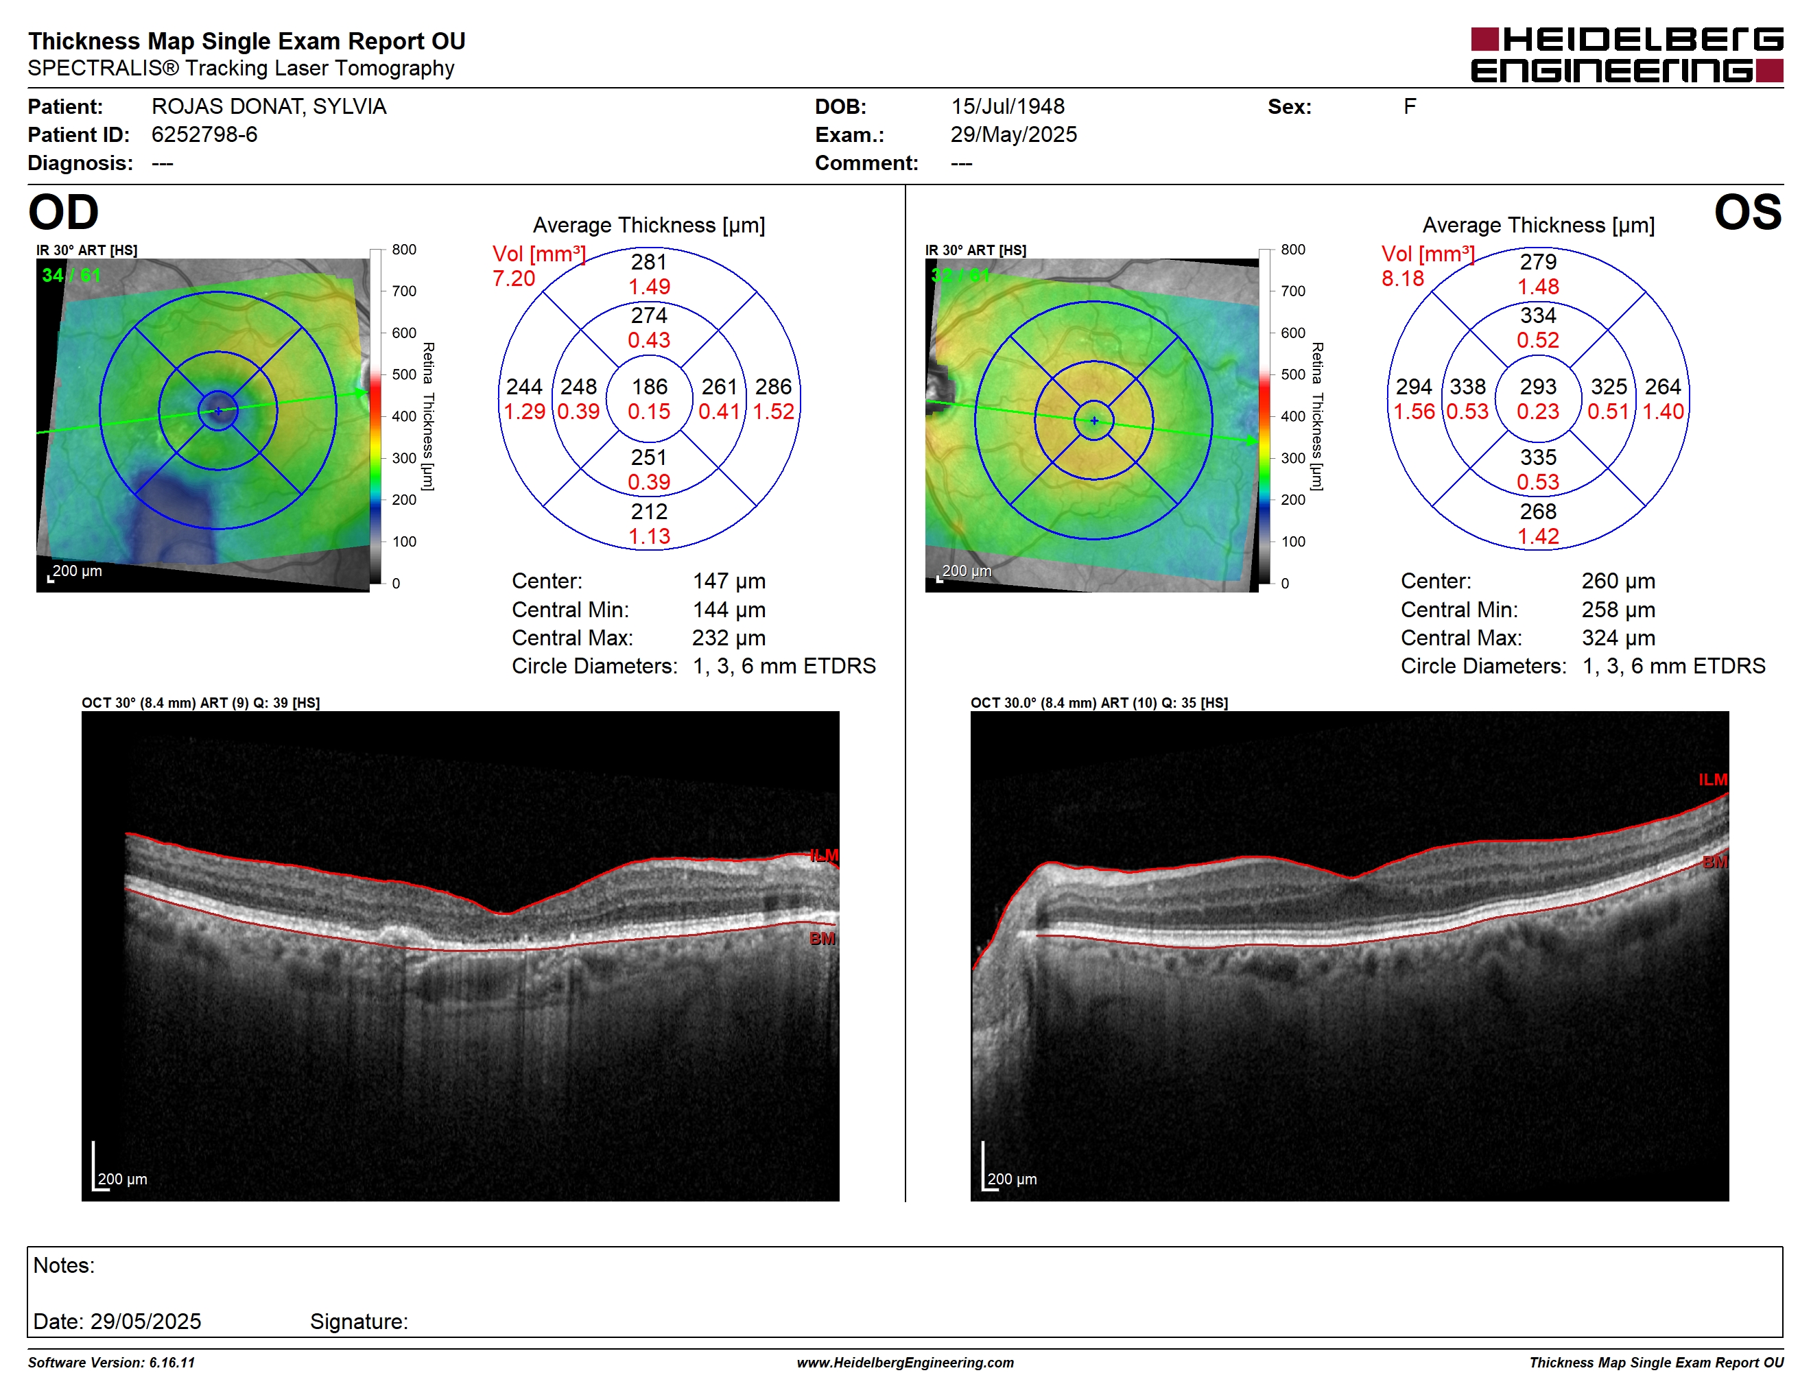Click the report title Thickness Map Single Exam Report OU
Viewport: 1811px width, 1399px height.
247,40
